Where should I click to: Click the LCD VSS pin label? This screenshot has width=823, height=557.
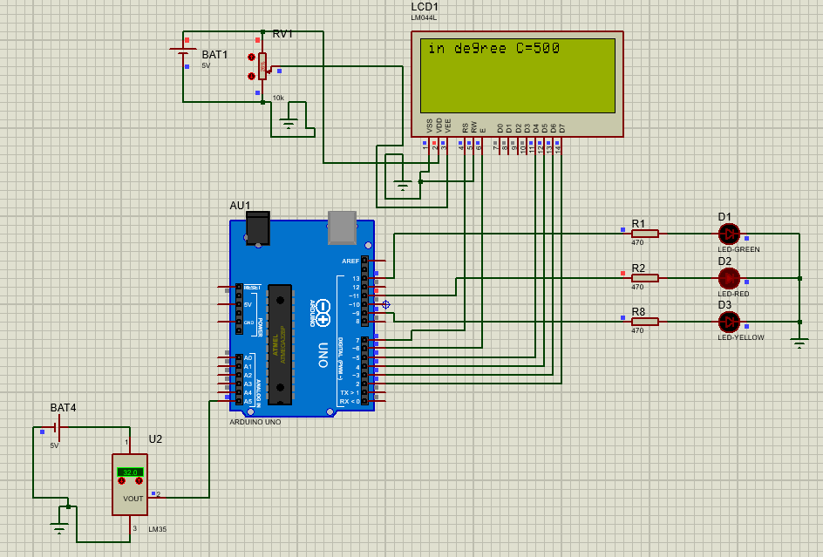[430, 126]
